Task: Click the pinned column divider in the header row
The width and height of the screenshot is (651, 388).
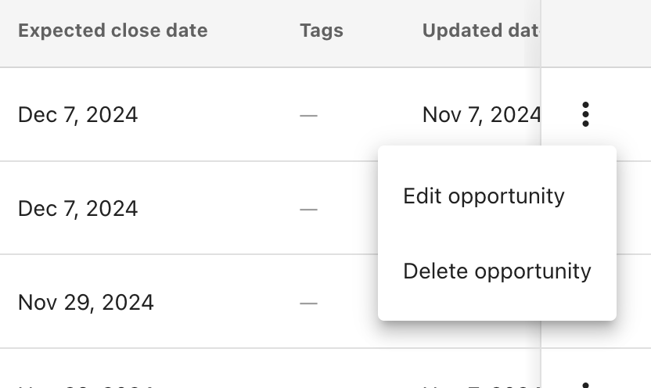Action: [x=541, y=33]
